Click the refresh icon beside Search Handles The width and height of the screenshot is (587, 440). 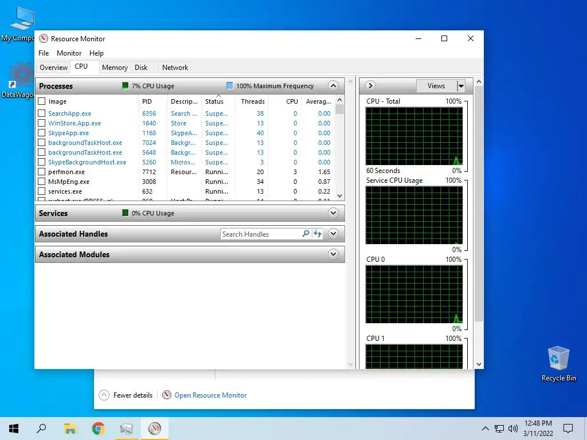click(x=318, y=234)
